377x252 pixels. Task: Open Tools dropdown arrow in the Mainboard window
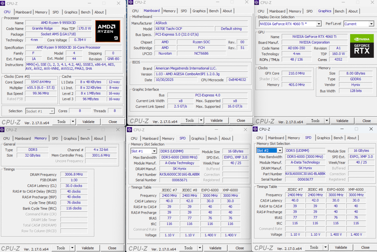[x=201, y=121]
